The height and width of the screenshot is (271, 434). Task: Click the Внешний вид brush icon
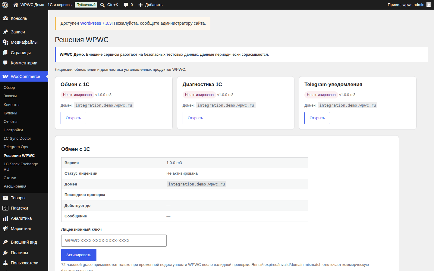pyautogui.click(x=5, y=242)
